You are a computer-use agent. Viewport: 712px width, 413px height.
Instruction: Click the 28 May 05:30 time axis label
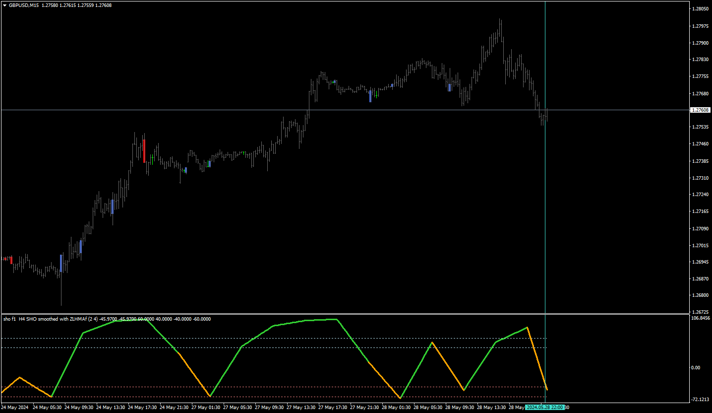[430, 407]
